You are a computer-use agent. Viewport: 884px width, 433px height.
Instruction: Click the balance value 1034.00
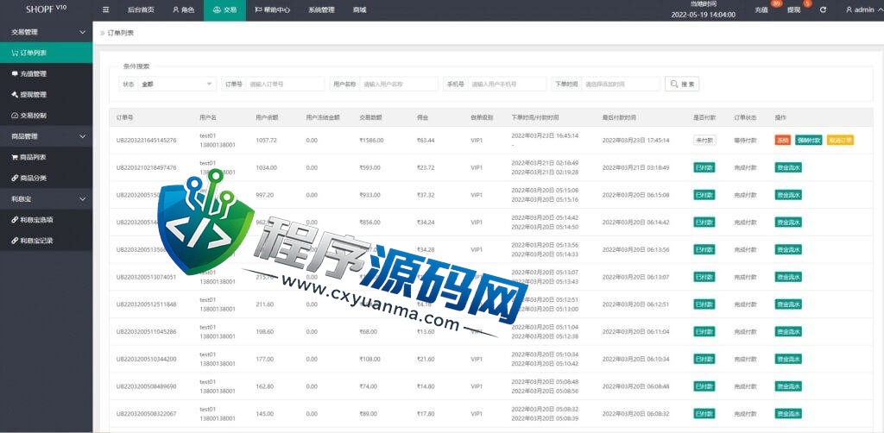pyautogui.click(x=266, y=167)
